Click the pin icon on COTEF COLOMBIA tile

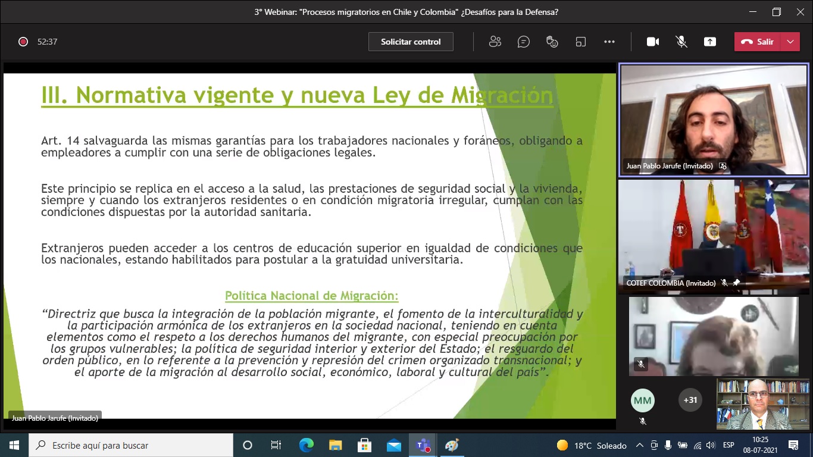pyautogui.click(x=736, y=283)
